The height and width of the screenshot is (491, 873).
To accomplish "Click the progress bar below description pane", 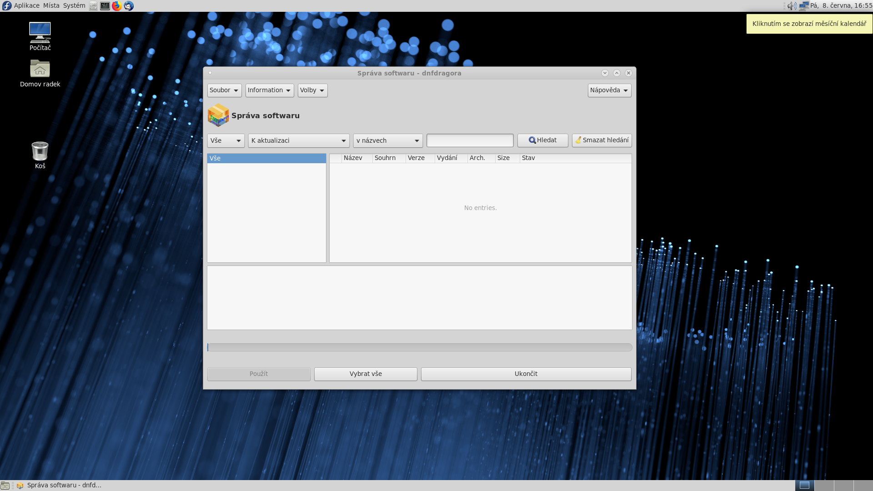I will click(419, 347).
